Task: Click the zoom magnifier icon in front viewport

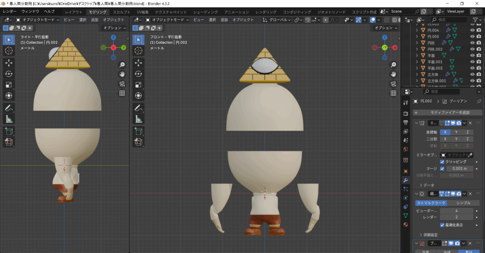Action: (x=393, y=65)
